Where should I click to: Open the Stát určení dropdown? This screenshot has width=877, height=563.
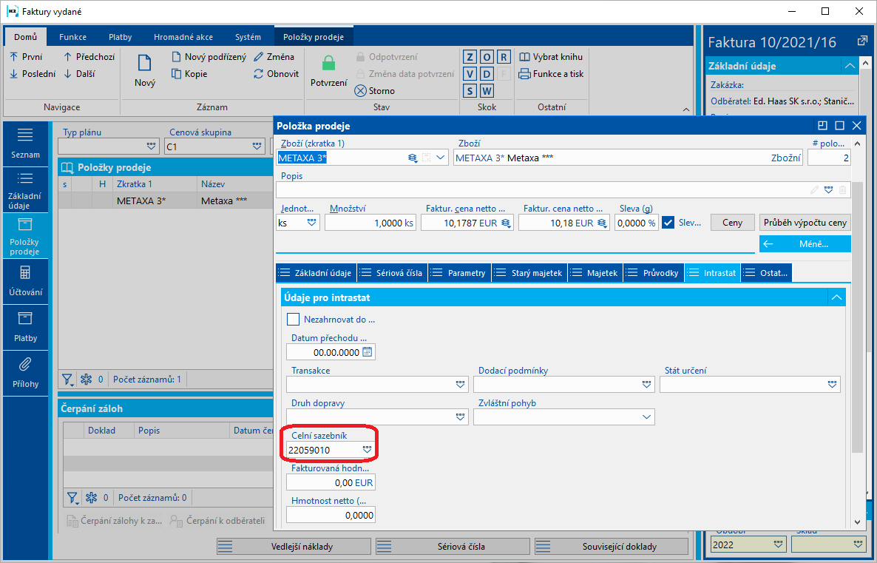(832, 385)
